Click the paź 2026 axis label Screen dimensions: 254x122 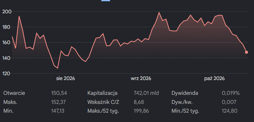(214, 79)
